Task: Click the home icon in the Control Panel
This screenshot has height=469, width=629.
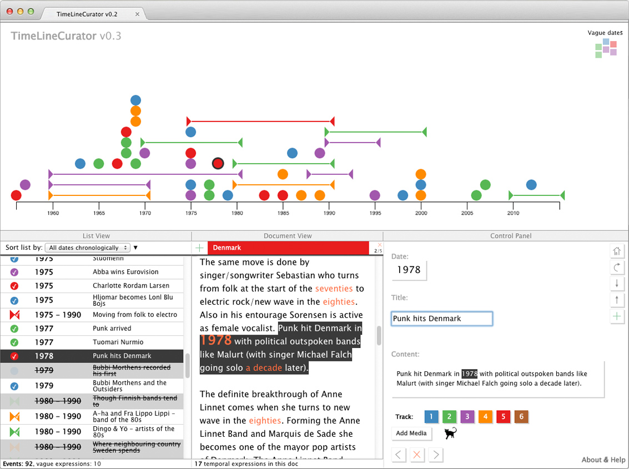Action: click(x=617, y=251)
